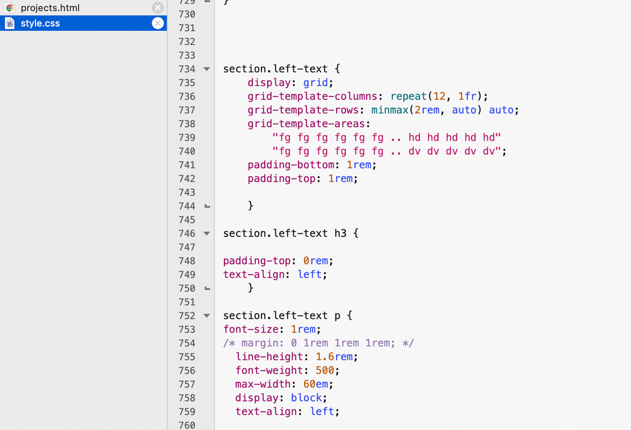Click the closing brace on line 744

(250, 206)
